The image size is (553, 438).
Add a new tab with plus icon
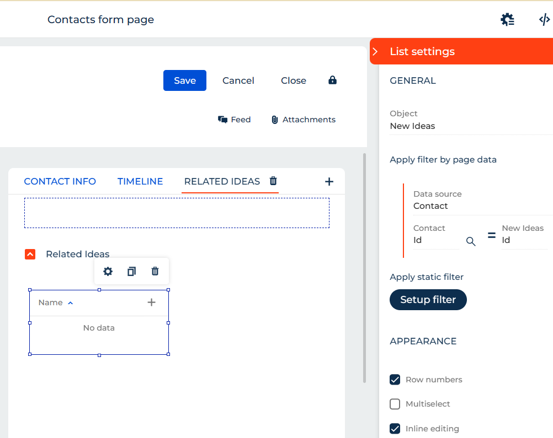click(x=329, y=181)
